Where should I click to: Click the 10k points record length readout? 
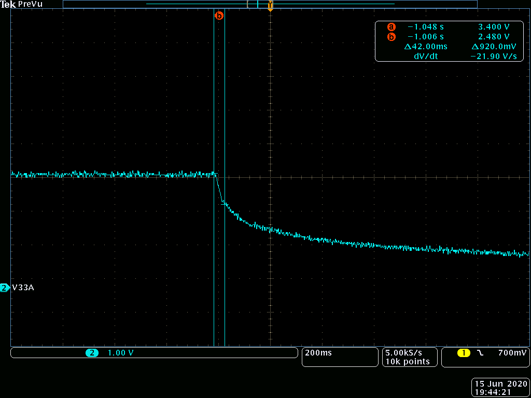coord(408,361)
